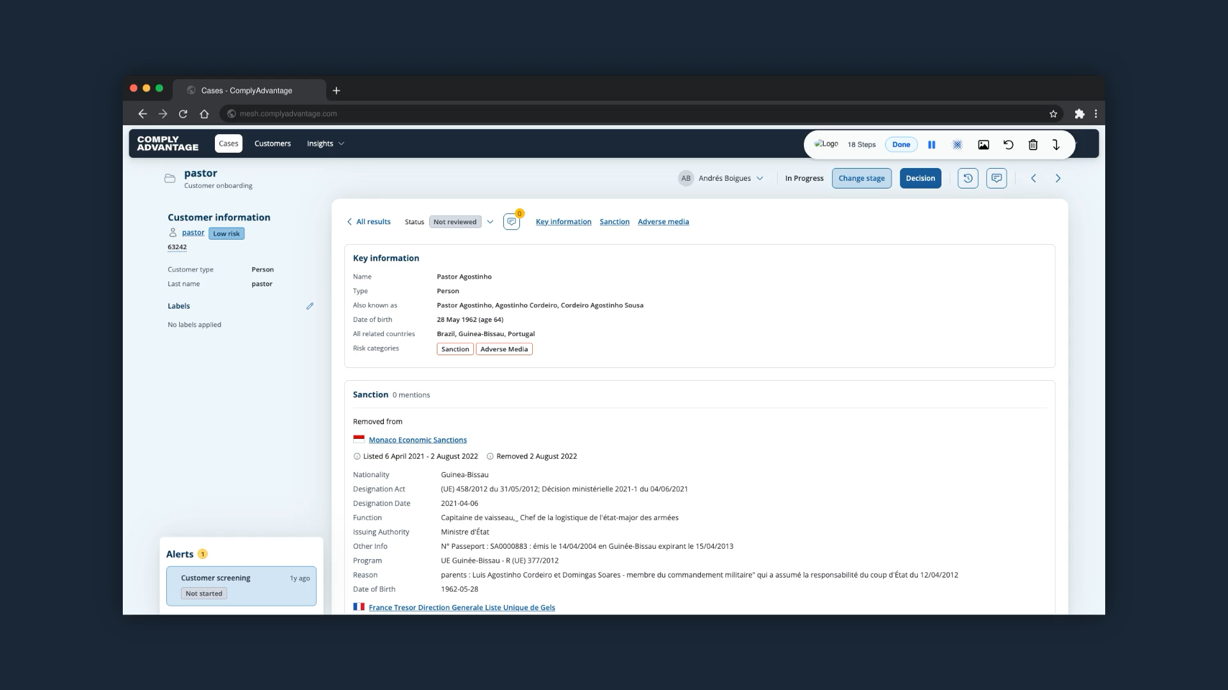Open case comments speech bubble
Viewport: 1228px width, 690px height.
(996, 178)
